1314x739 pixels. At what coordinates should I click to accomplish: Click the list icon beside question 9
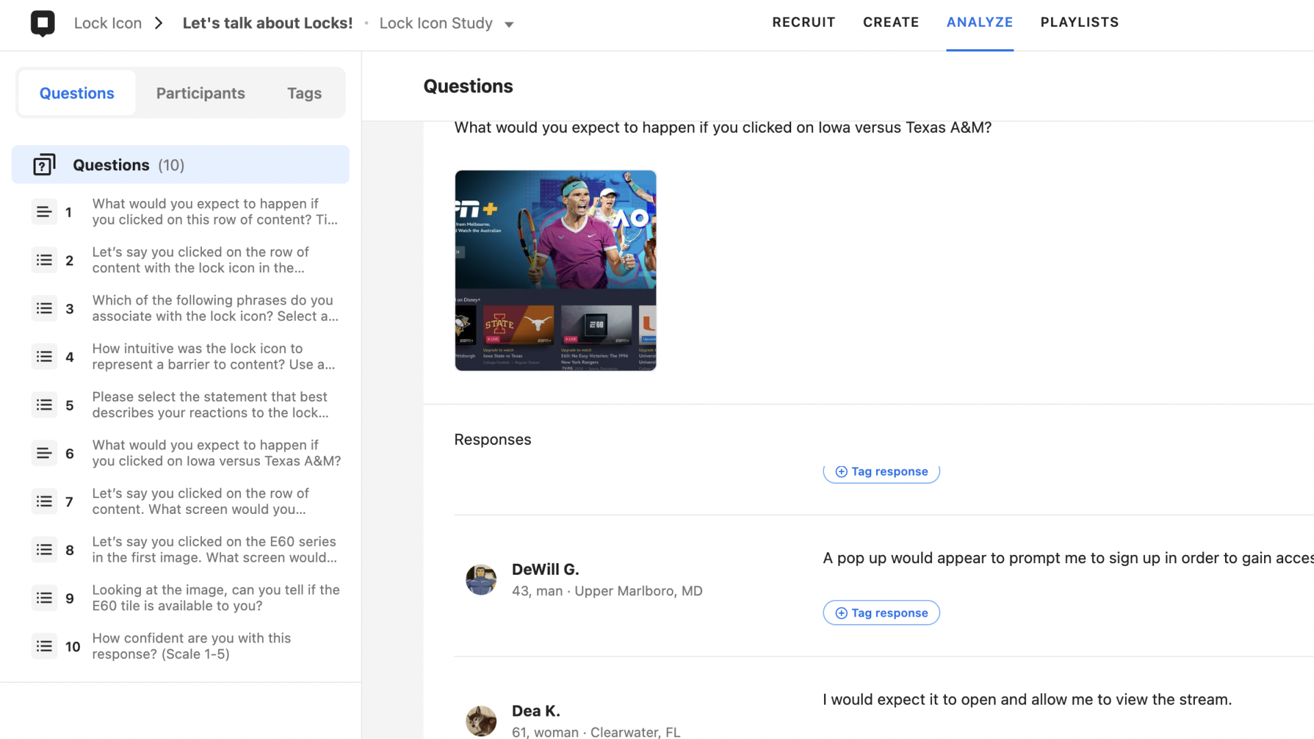(44, 599)
